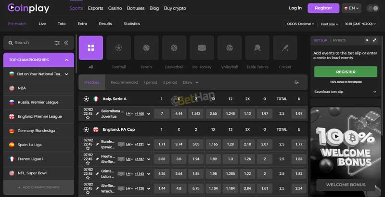Image resolution: width=385 pixels, height=197 pixels.
Task: Choose the Tennis sport icon
Action: pyautogui.click(x=146, y=48)
